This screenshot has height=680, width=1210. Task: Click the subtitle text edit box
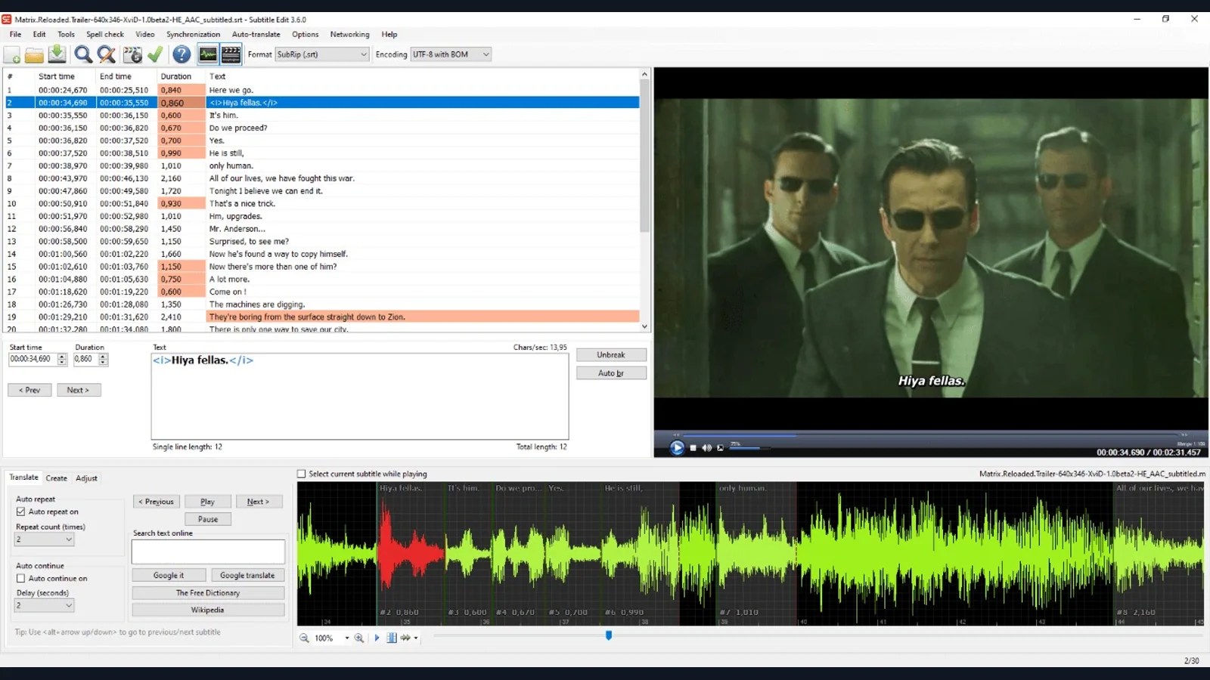[x=360, y=396]
